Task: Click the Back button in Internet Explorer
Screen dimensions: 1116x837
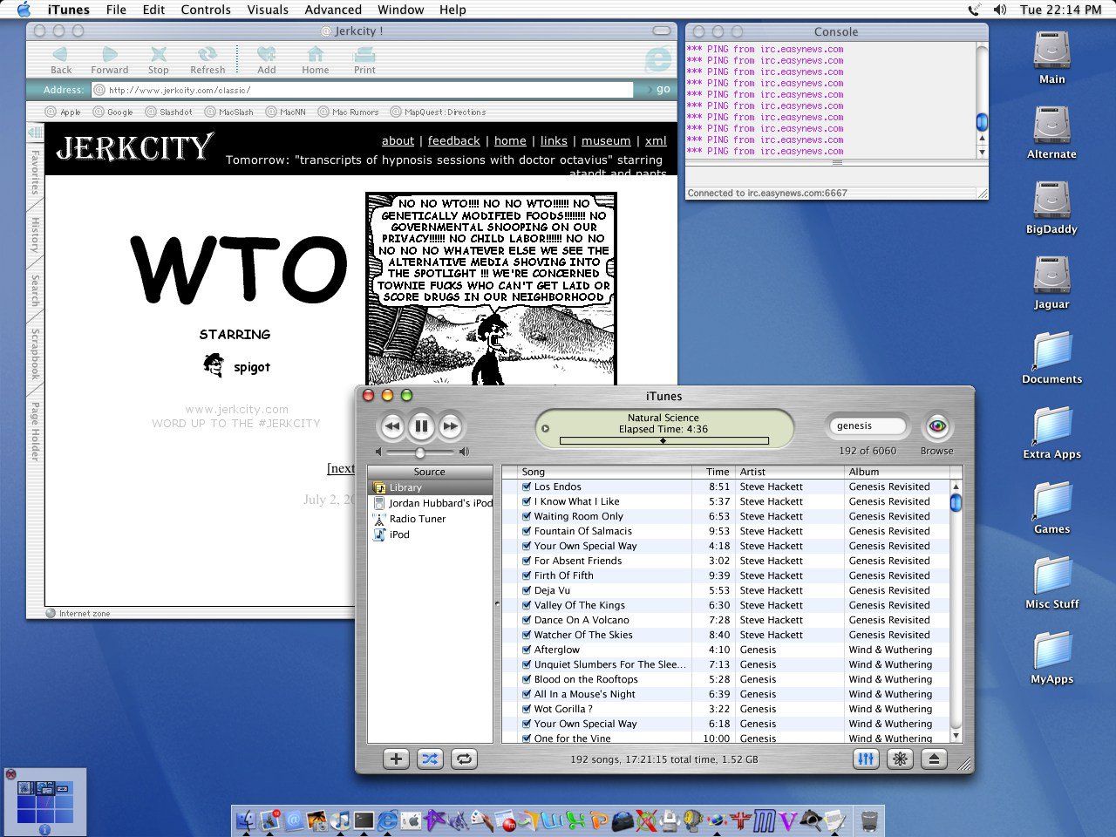Action: [61, 60]
